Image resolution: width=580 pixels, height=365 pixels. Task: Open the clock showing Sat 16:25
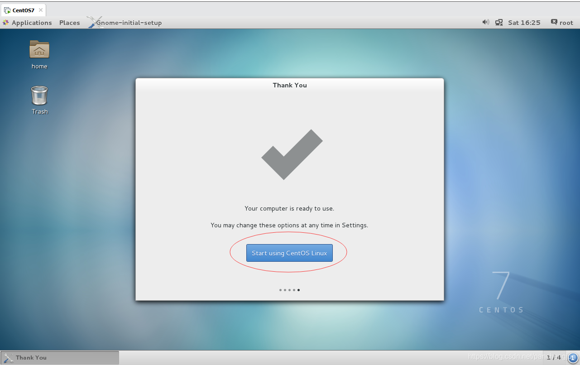tap(524, 23)
